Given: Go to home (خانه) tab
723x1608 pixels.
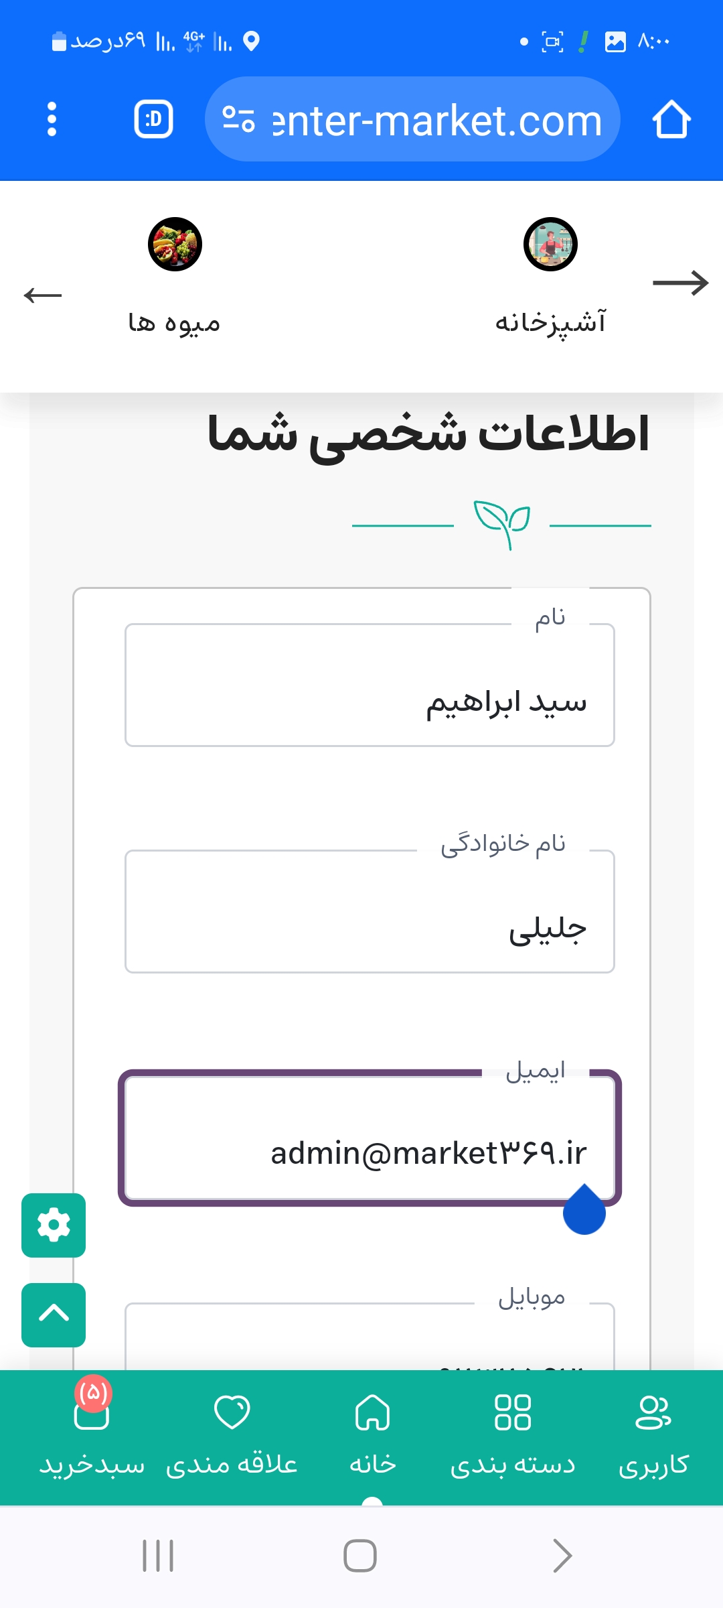Looking at the screenshot, I should 372,1434.
